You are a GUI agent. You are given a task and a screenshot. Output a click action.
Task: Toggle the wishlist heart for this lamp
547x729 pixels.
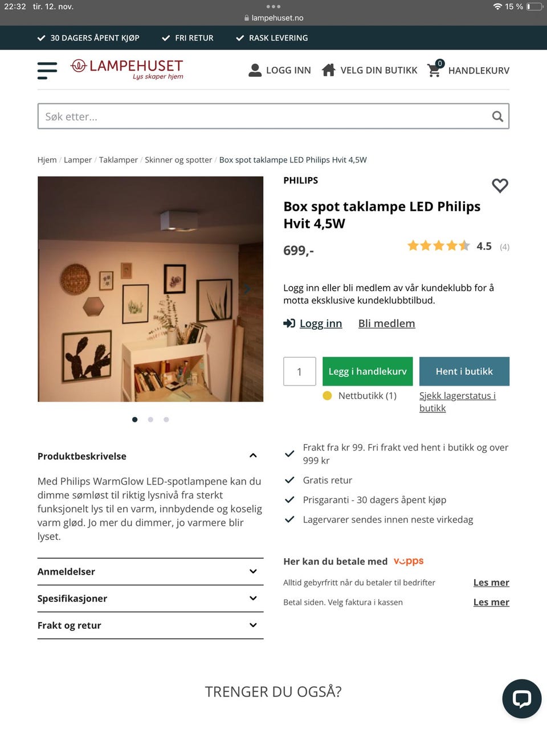(500, 186)
